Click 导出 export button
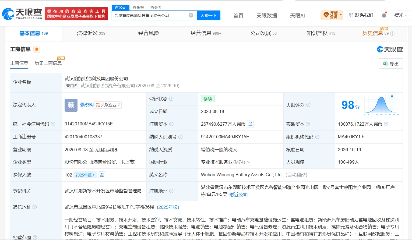 coord(391,63)
